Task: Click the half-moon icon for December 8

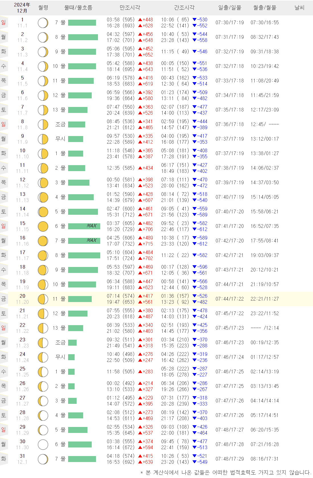Action: point(43,125)
